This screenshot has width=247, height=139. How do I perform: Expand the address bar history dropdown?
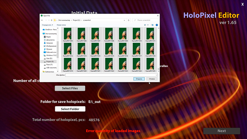[125, 20]
